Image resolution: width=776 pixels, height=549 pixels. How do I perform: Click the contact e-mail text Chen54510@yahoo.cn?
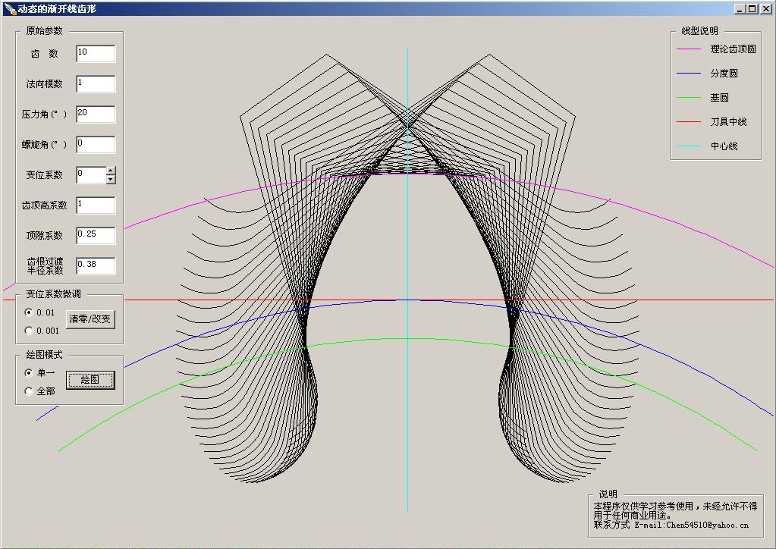coord(707,525)
